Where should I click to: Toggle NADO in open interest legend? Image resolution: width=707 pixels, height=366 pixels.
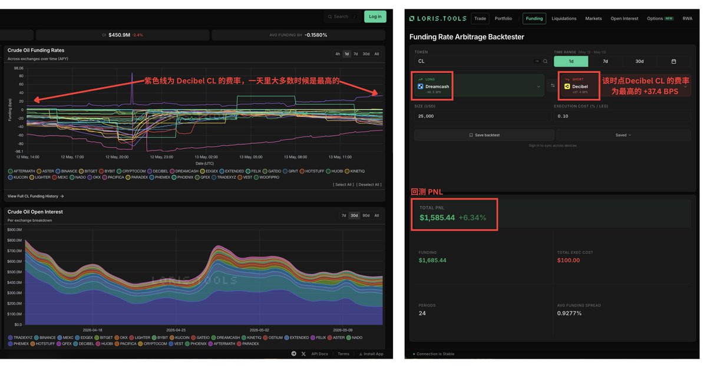355,338
